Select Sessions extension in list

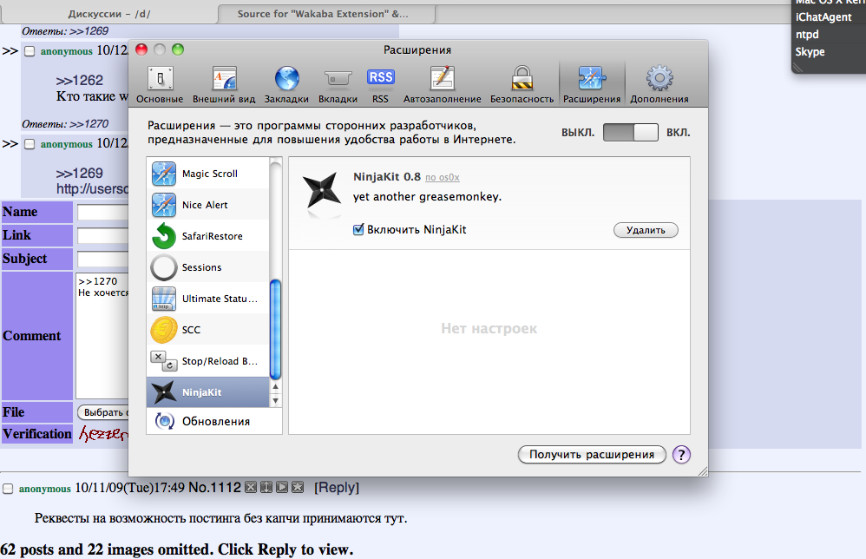click(208, 267)
